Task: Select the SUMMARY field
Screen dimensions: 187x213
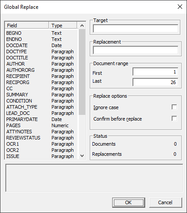Action: [x=41, y=95]
